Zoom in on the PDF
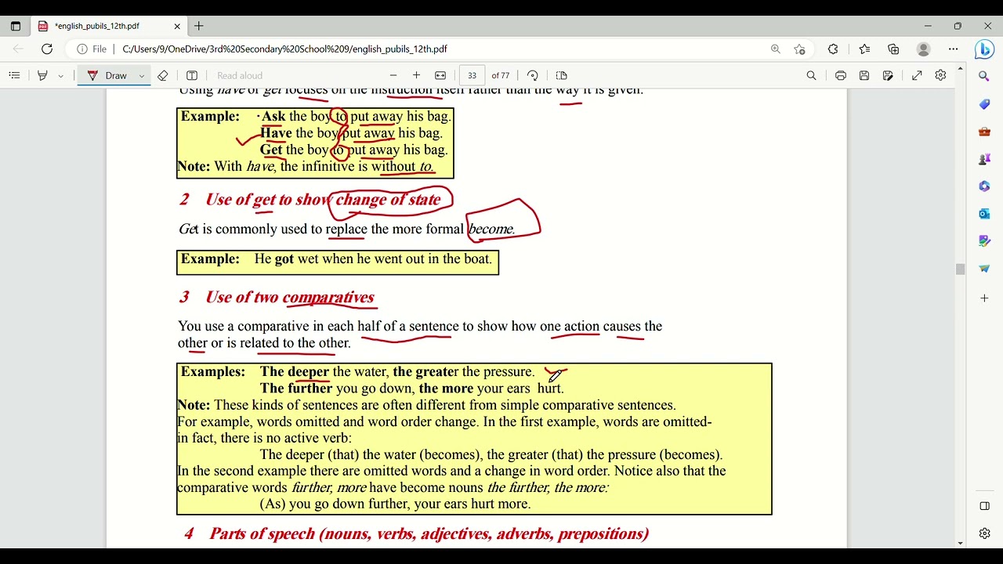This screenshot has width=1003, height=564. click(416, 75)
